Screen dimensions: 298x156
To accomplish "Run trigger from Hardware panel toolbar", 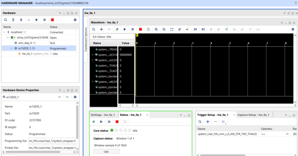I will [x=37, y=20].
